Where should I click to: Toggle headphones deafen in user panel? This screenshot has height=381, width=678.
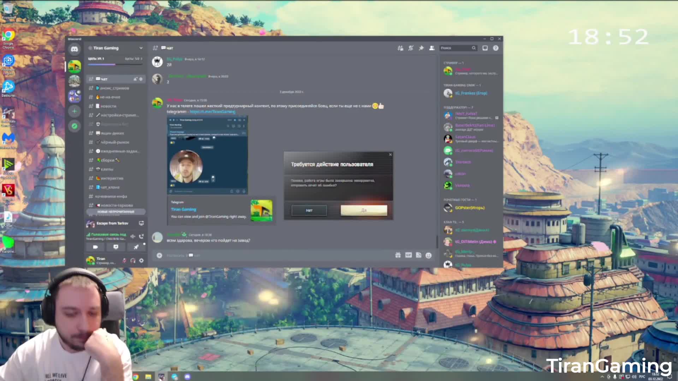tap(133, 260)
